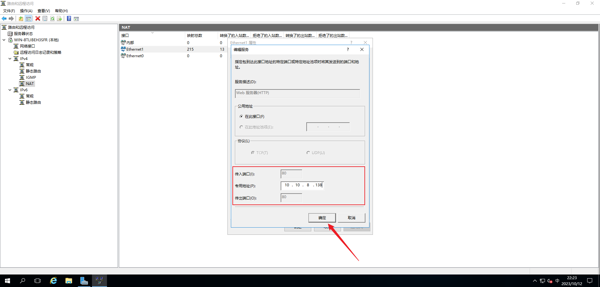Click the network status tray icon

(542, 281)
